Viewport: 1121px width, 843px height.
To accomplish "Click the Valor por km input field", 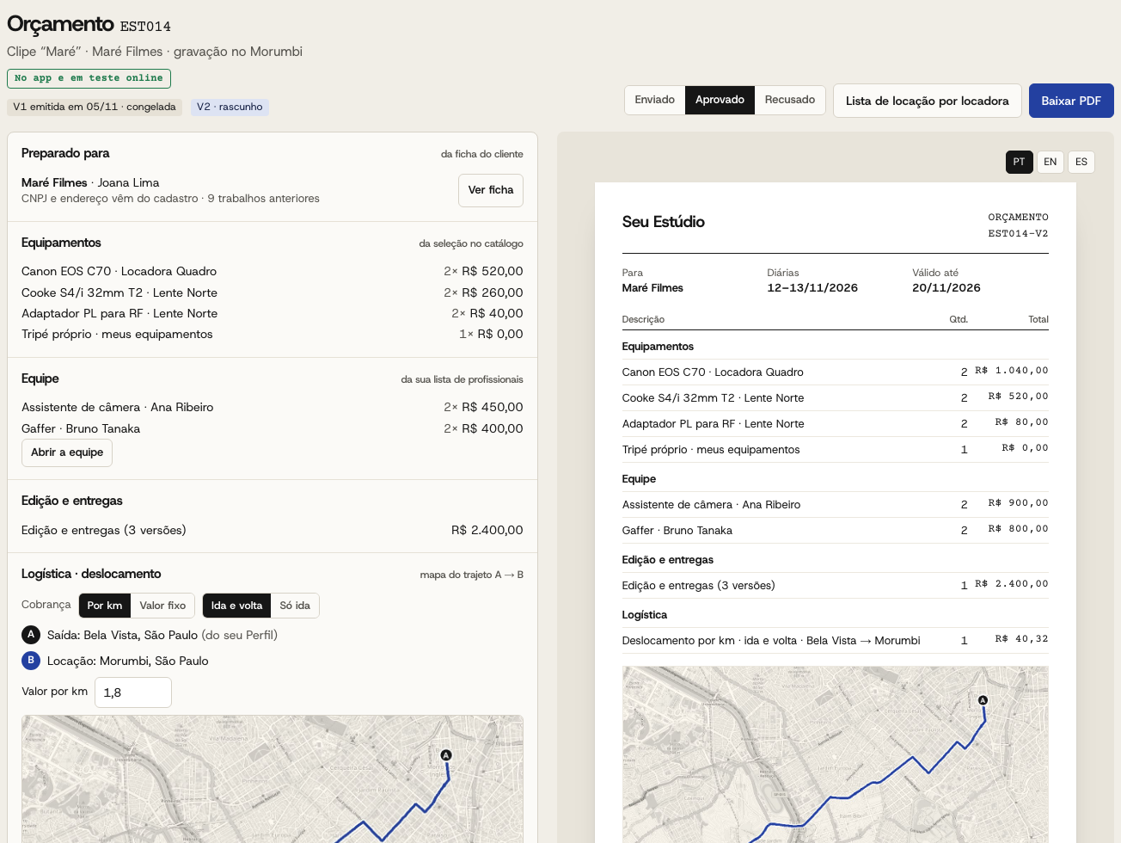I will click(x=133, y=692).
